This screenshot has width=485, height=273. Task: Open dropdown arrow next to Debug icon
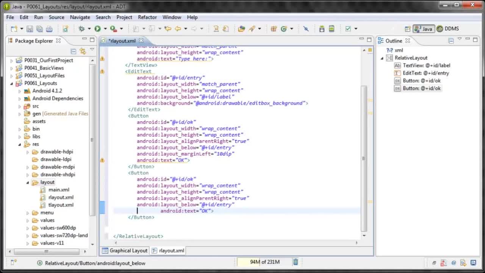click(x=89, y=29)
